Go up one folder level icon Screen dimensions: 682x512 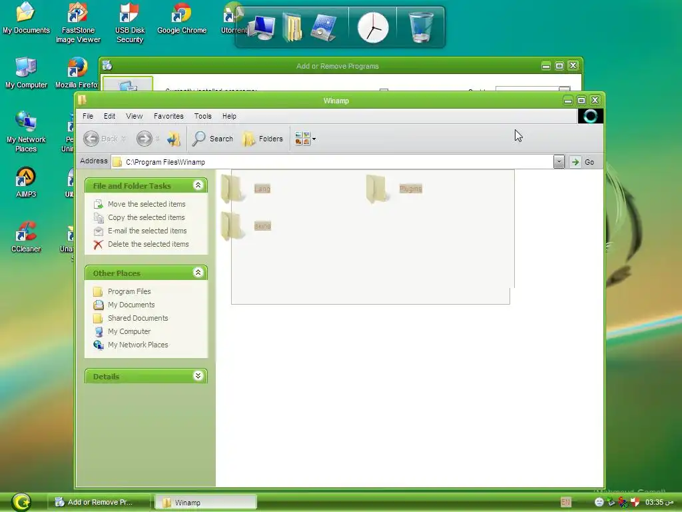click(x=173, y=139)
